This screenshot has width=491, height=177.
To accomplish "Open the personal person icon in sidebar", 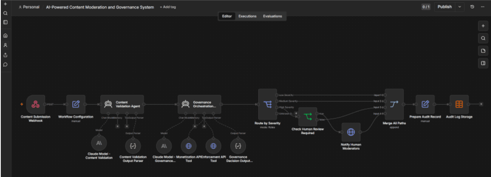I will point(5,45).
